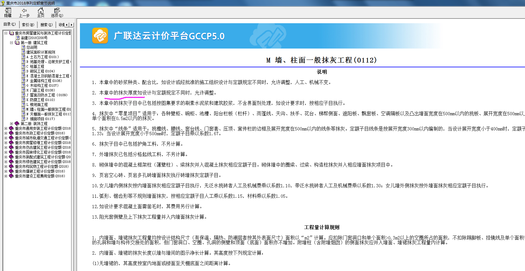Click the page icon beside L 楼地面工程
The image size is (525, 271).
[x=23, y=105]
